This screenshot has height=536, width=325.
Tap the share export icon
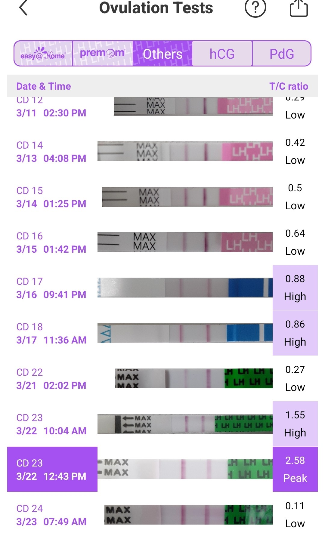coord(299,8)
